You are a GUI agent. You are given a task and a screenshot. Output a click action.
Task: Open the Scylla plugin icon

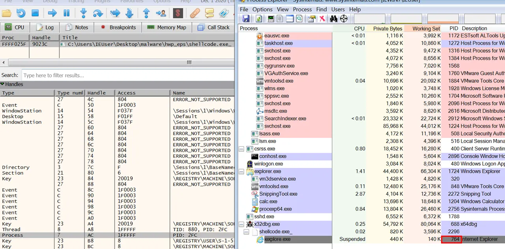[x=178, y=13]
